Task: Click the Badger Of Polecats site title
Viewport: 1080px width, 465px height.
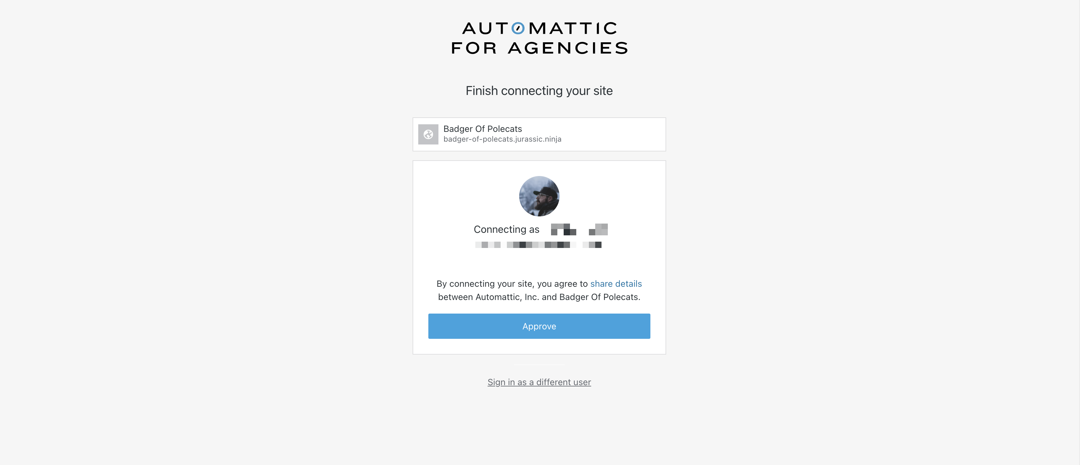Action: click(x=483, y=129)
